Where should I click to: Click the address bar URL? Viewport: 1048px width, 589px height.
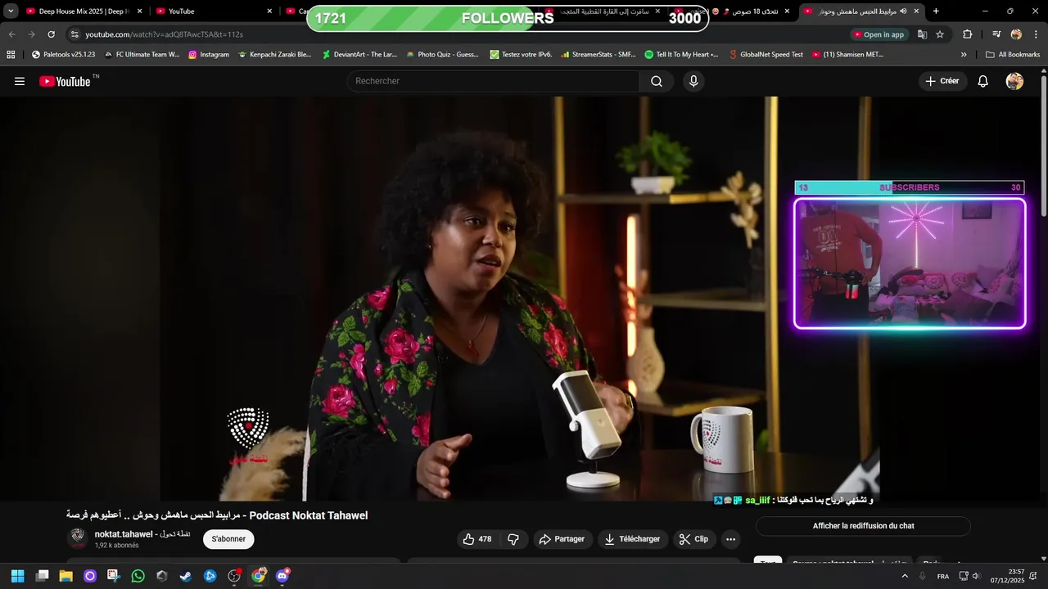click(x=164, y=34)
